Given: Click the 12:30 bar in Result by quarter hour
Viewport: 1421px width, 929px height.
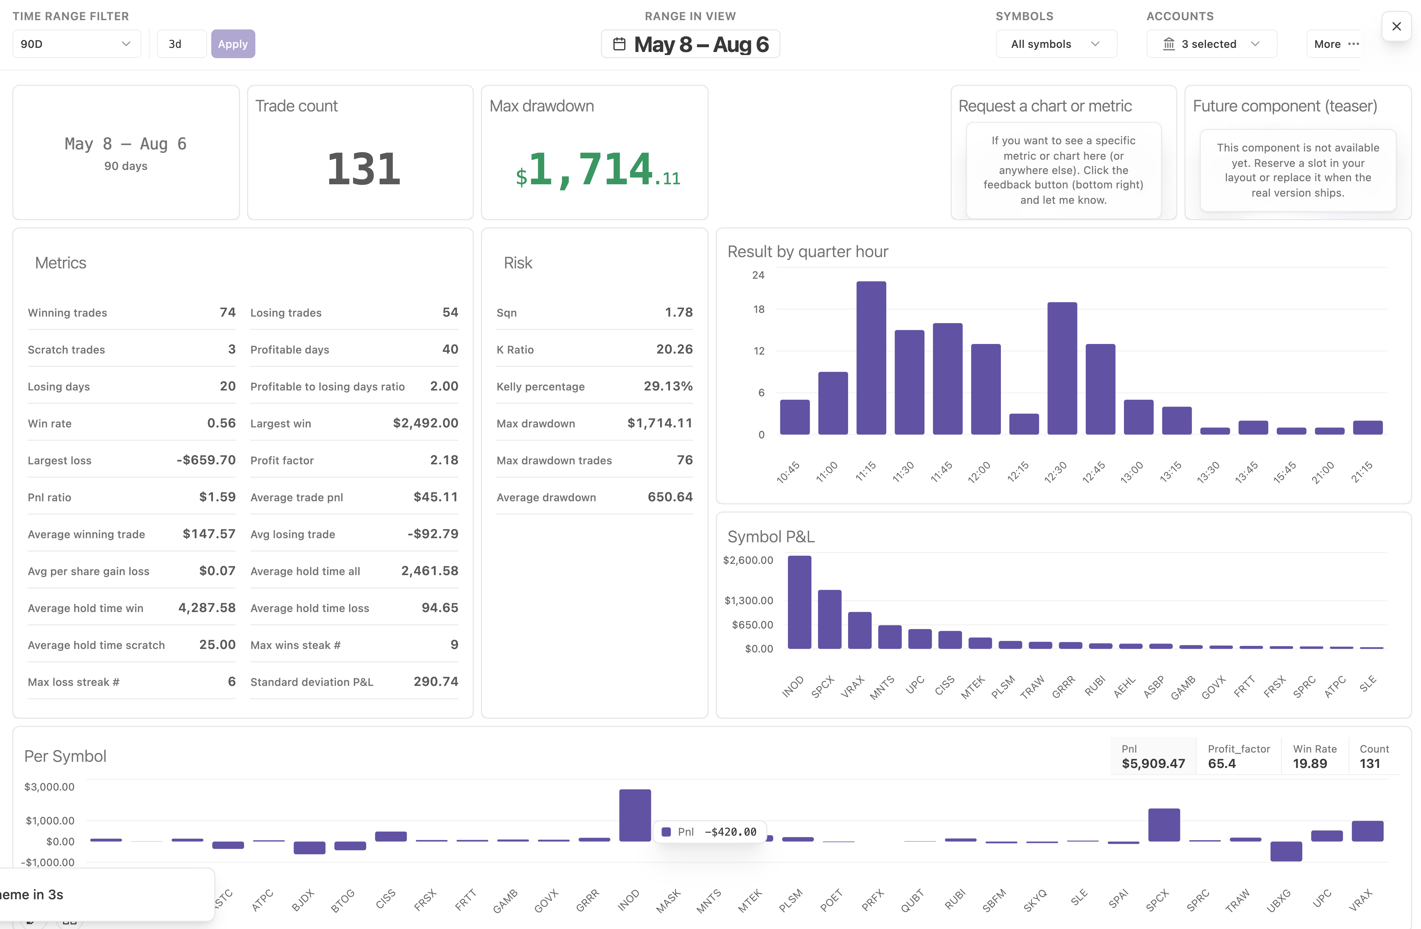Looking at the screenshot, I should coord(1062,368).
